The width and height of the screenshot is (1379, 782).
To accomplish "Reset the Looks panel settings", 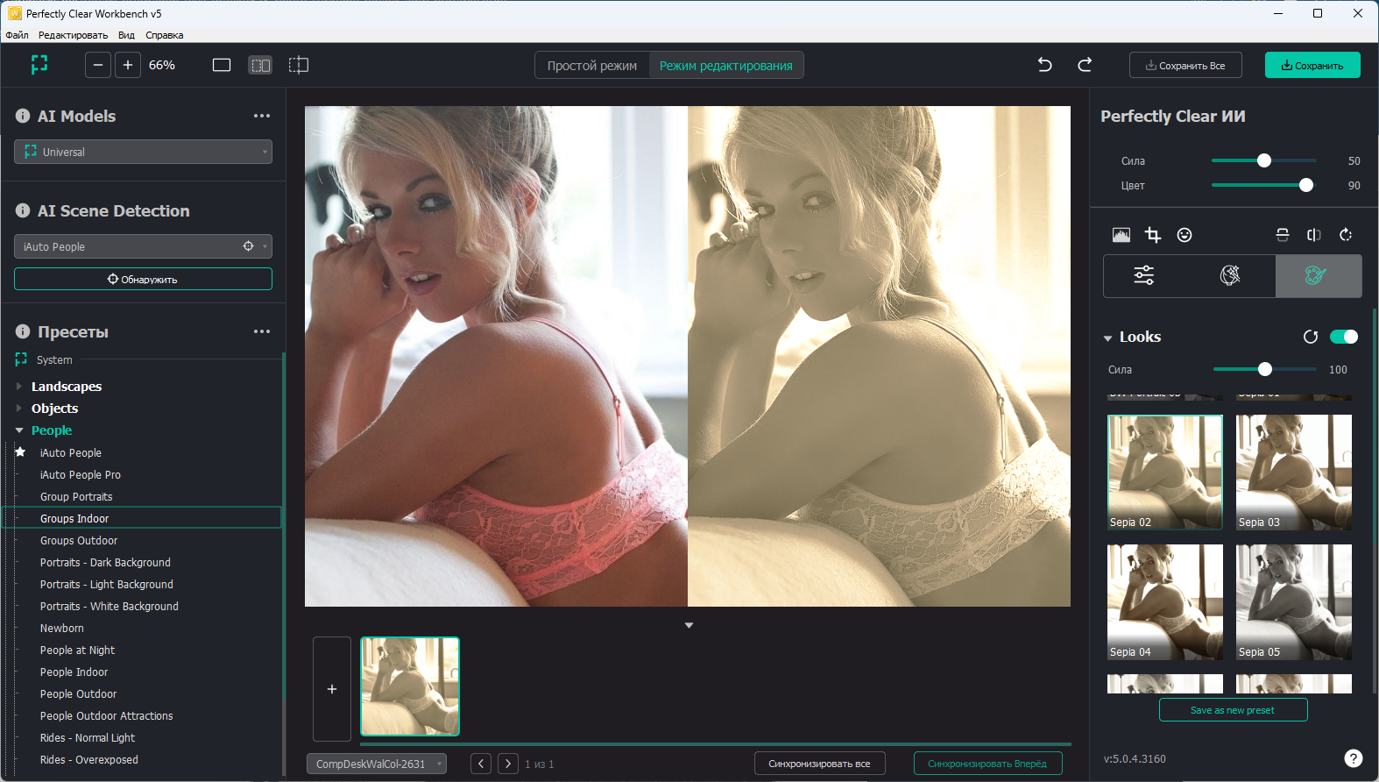I will (x=1311, y=337).
